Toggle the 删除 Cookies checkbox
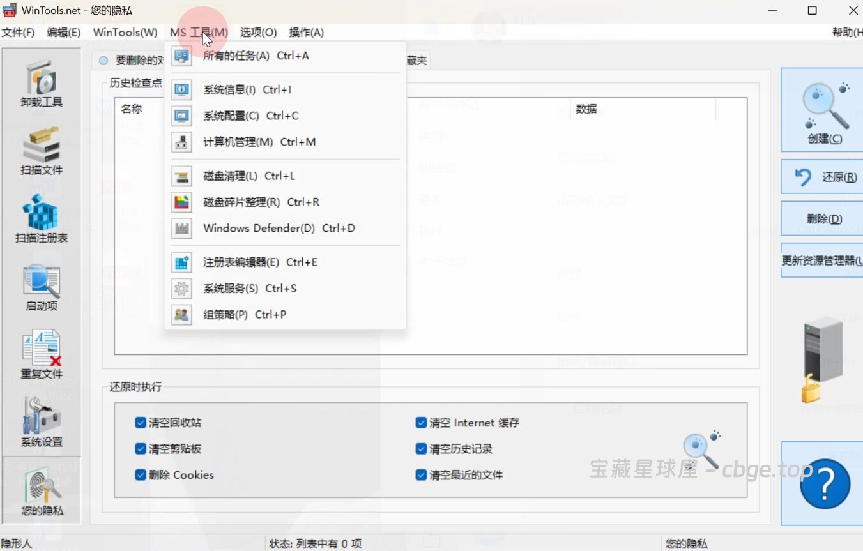This screenshot has width=863, height=551. point(141,475)
